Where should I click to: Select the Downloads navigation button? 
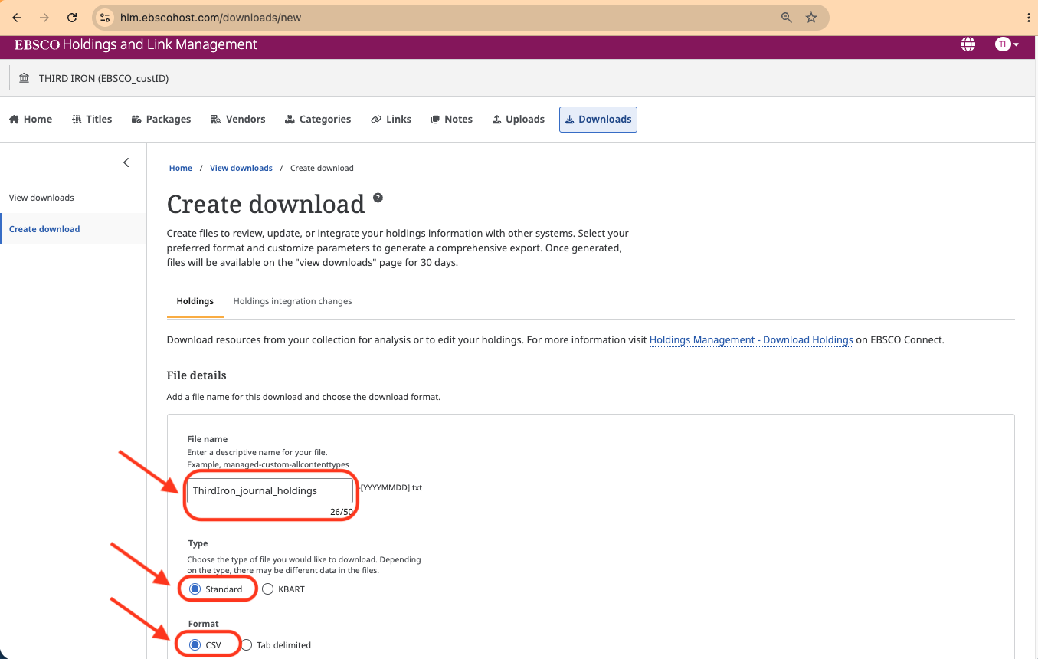click(598, 119)
